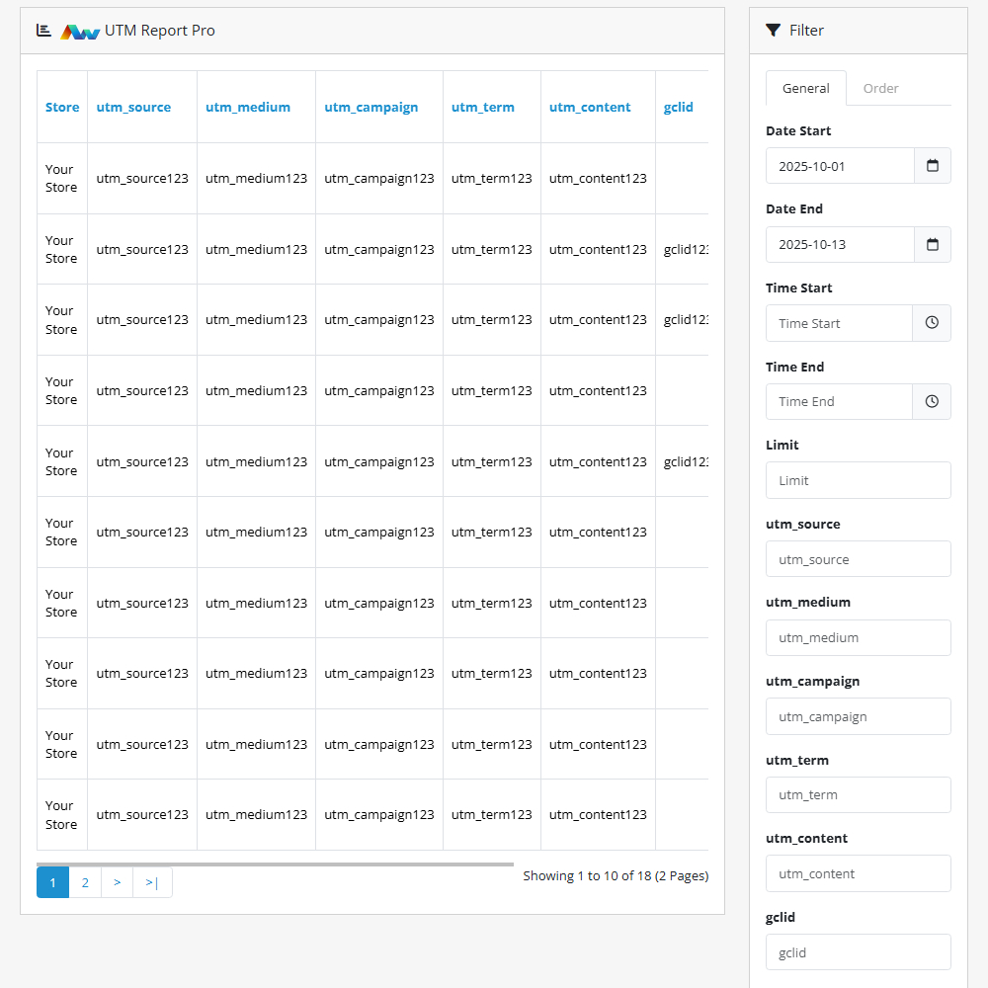
Task: Focus the Limit input field
Action: 858,480
